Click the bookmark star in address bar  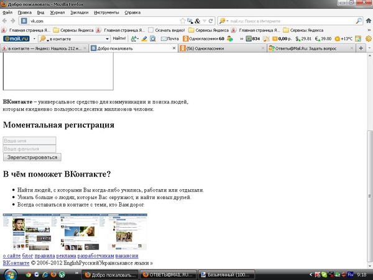click(182, 21)
